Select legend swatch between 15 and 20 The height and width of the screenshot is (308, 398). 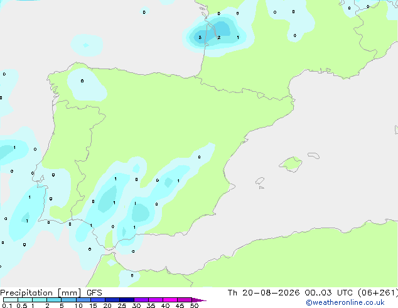(98, 300)
